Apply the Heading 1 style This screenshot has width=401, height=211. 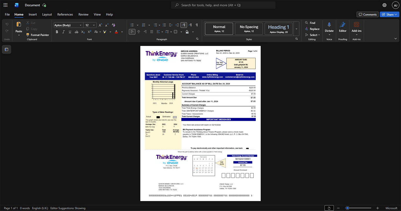point(279,29)
